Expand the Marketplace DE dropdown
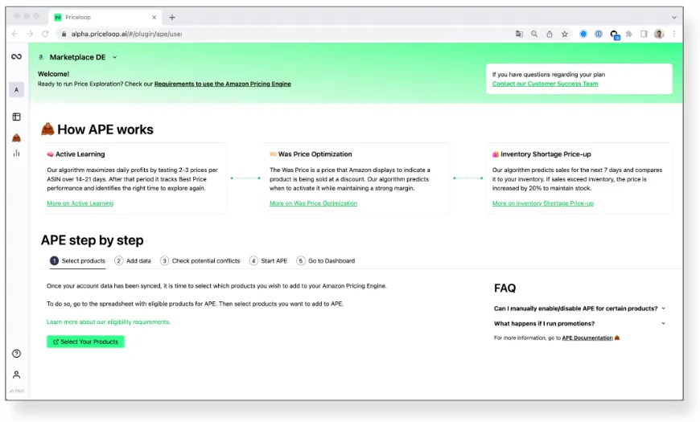The image size is (700, 422). [115, 57]
